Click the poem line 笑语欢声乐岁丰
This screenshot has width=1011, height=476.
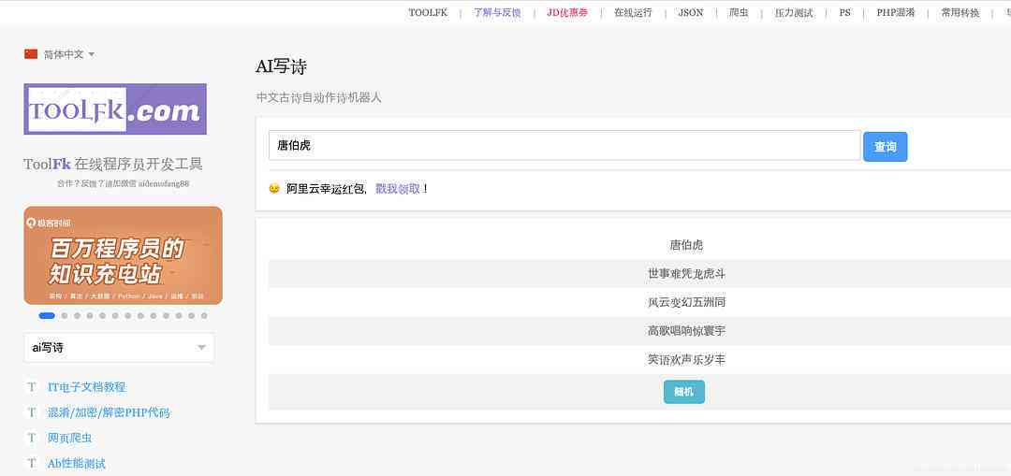(687, 359)
